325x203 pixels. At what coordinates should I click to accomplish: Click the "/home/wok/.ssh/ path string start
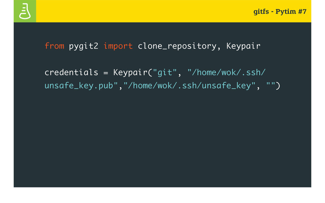pos(226,73)
